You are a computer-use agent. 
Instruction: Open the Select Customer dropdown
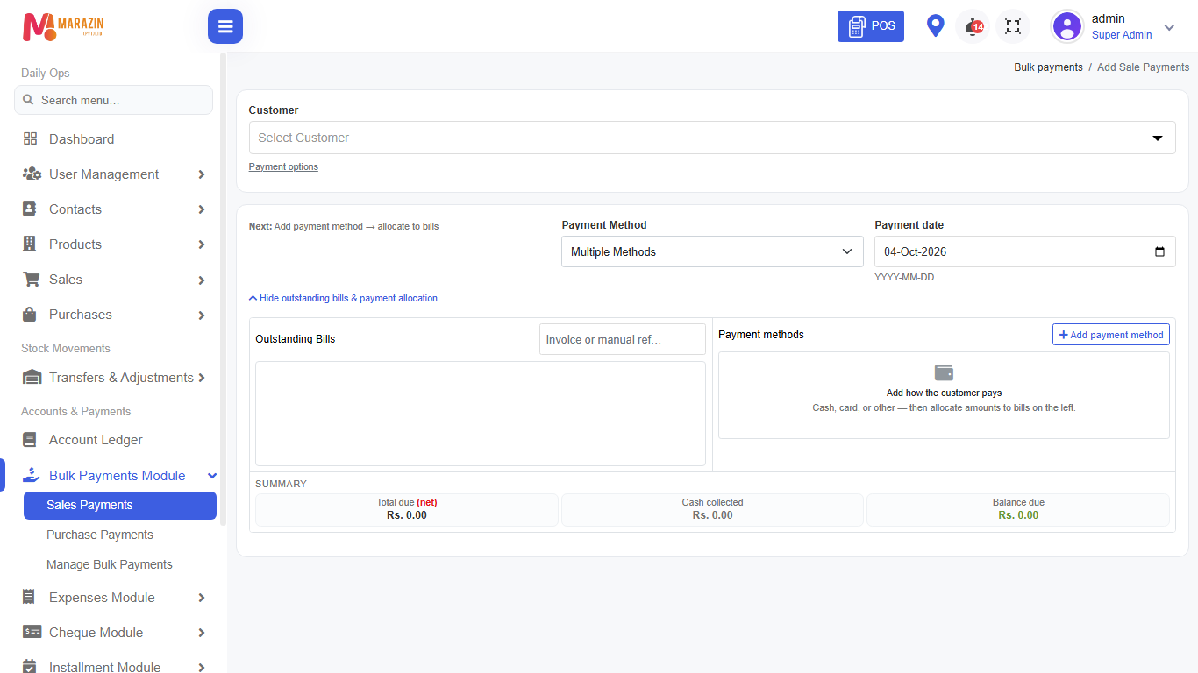point(712,138)
